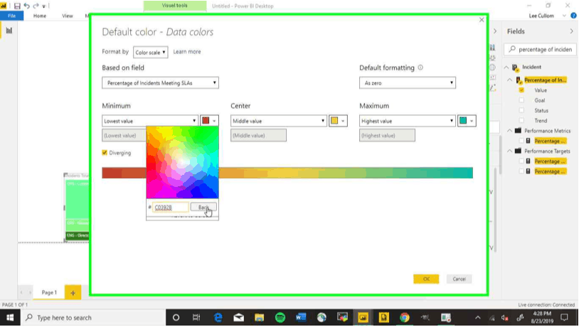The image size is (579, 327).
Task: Click the info icon next to Default formatting
Action: click(420, 68)
